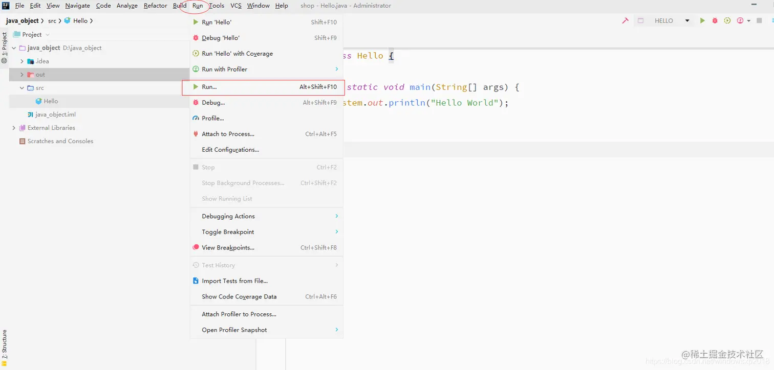
Task: Expand the External Libraries arrow
Action: 14,128
